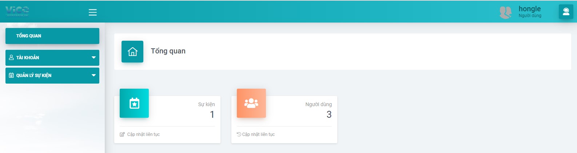This screenshot has height=153, width=577.
Task: Expand the TÀI KHOẢN dropdown arrow
Action: 93,57
